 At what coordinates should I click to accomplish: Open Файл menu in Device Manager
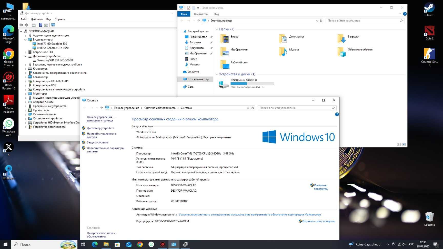(x=24, y=19)
